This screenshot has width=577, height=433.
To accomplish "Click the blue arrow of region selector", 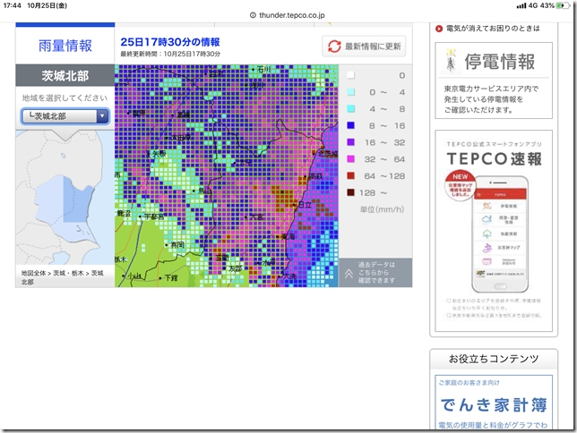I will (x=102, y=115).
